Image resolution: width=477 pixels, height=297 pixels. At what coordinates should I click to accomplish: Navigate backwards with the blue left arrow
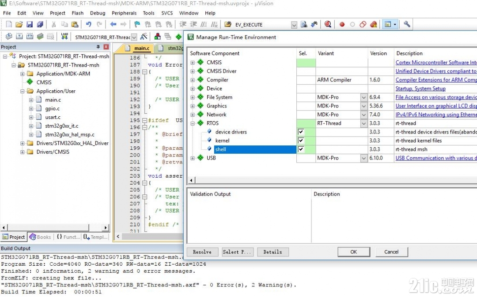113,24
